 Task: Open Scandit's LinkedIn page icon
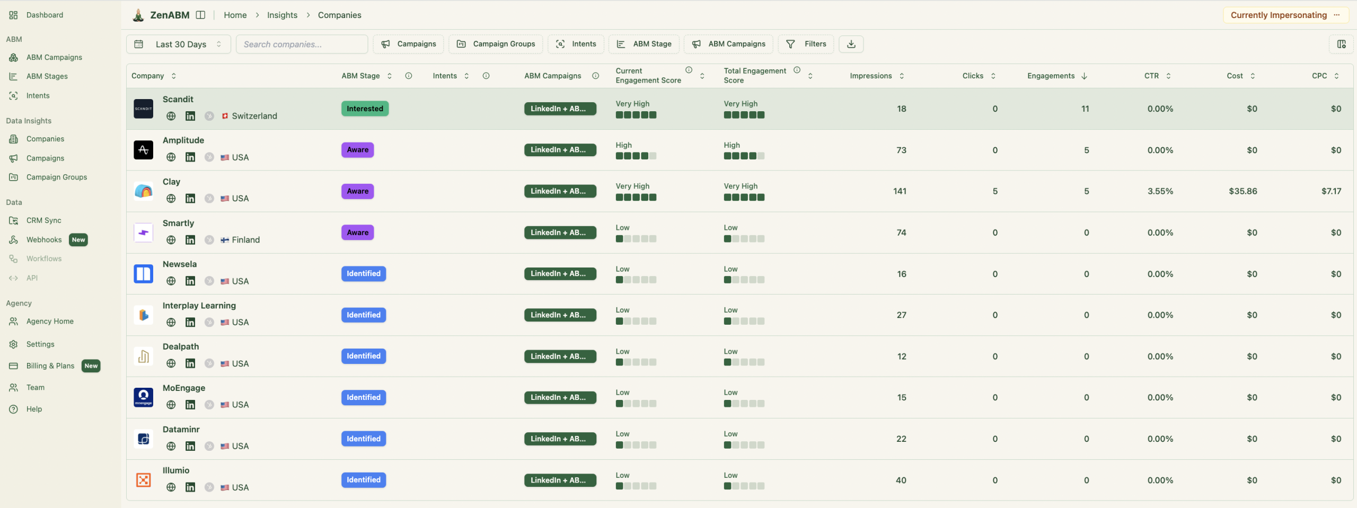pos(190,116)
